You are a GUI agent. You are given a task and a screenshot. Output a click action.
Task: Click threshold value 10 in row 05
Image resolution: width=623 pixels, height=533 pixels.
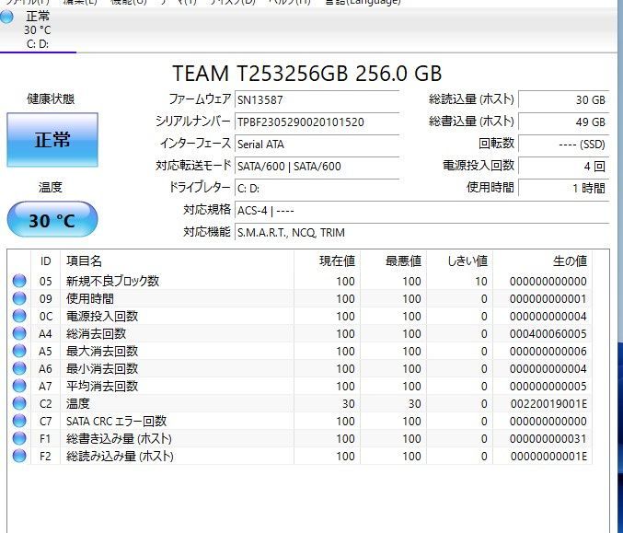point(480,282)
